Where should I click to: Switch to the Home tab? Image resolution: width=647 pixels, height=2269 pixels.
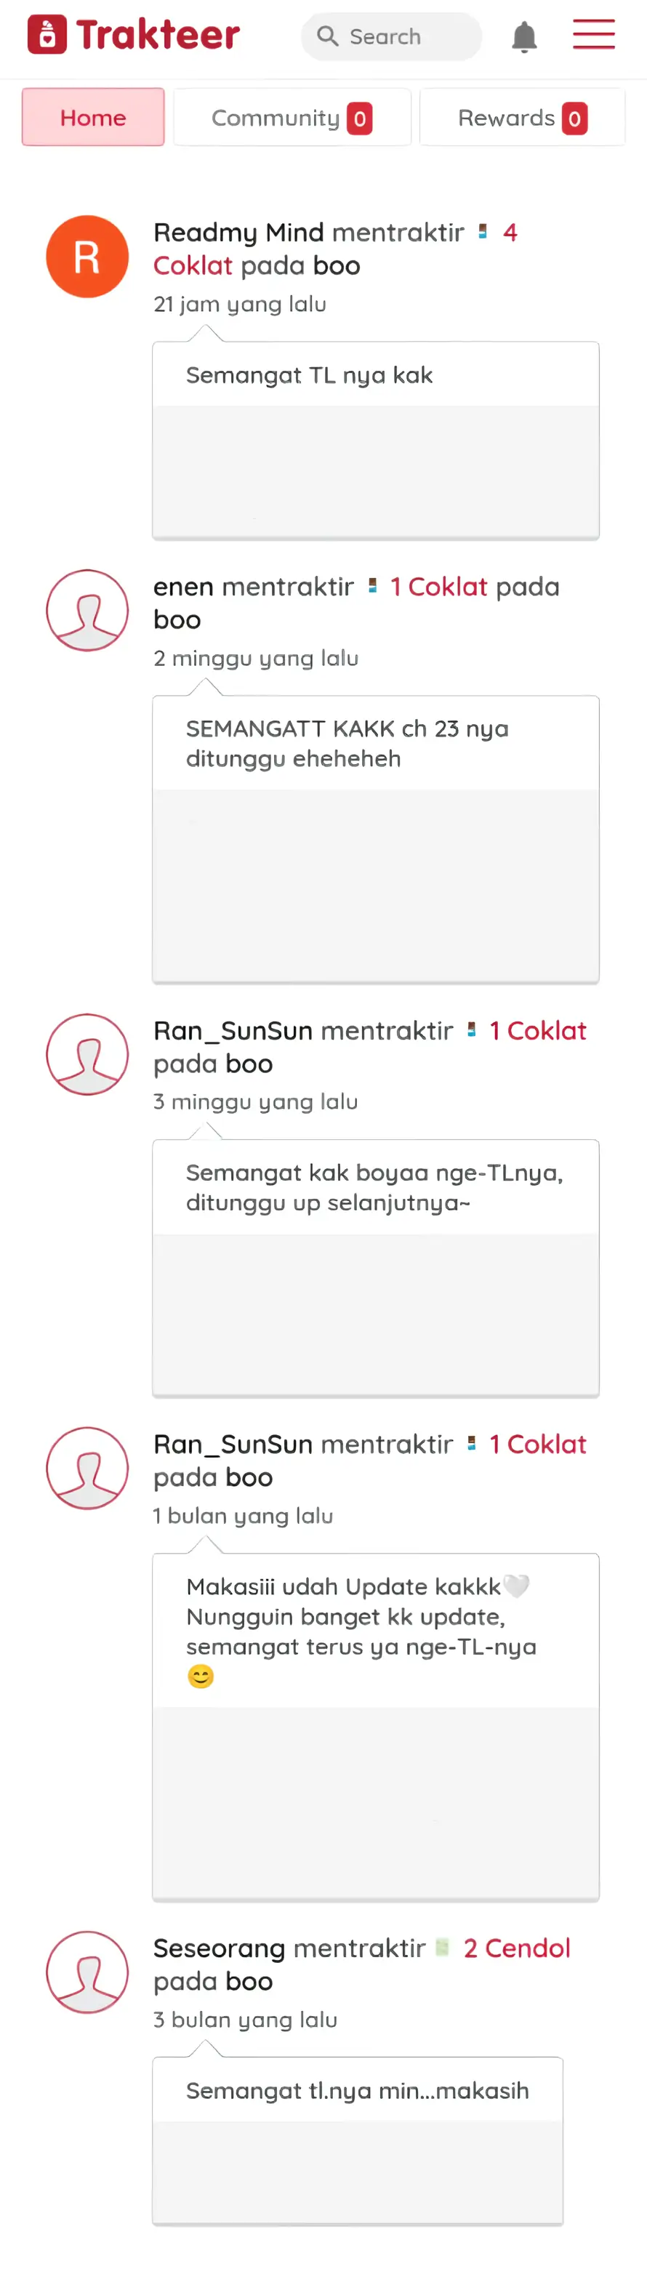(x=93, y=117)
